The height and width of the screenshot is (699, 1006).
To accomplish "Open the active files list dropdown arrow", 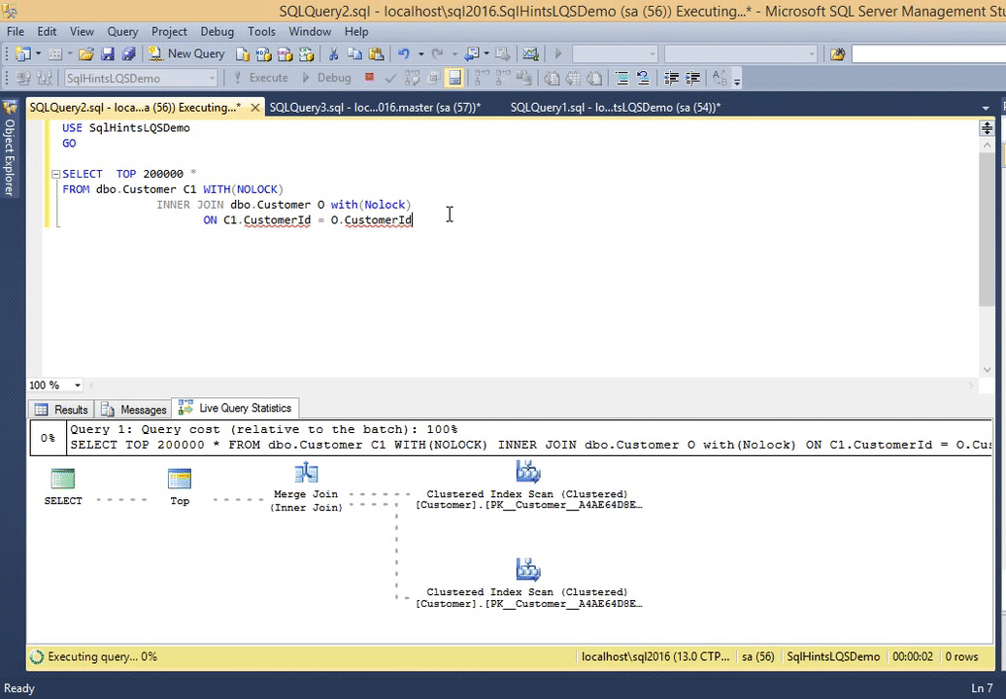I will 986,108.
